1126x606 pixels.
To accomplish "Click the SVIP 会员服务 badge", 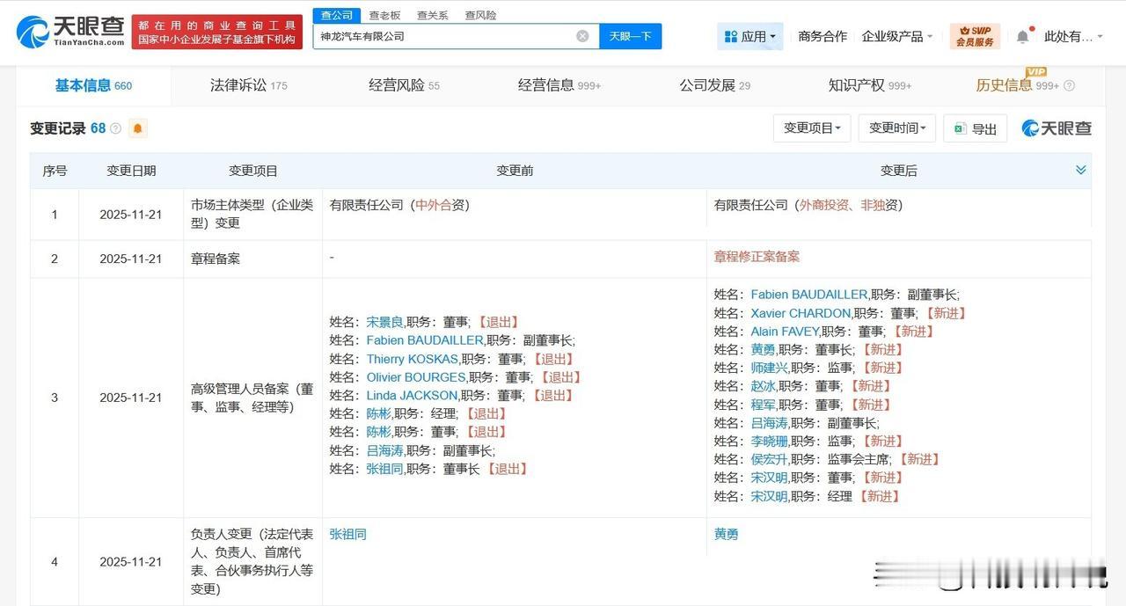I will (975, 36).
